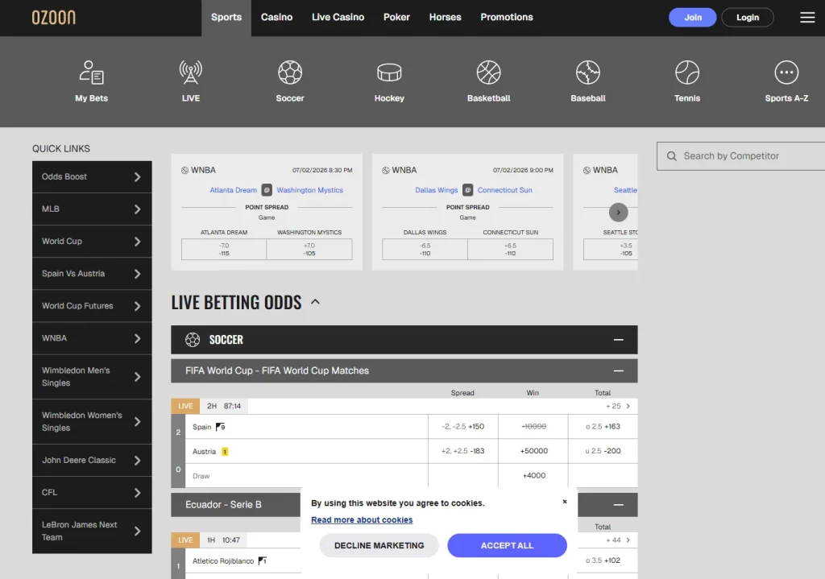Collapse FIFA World Cup Matches group
This screenshot has width=825, height=579.
pos(618,370)
